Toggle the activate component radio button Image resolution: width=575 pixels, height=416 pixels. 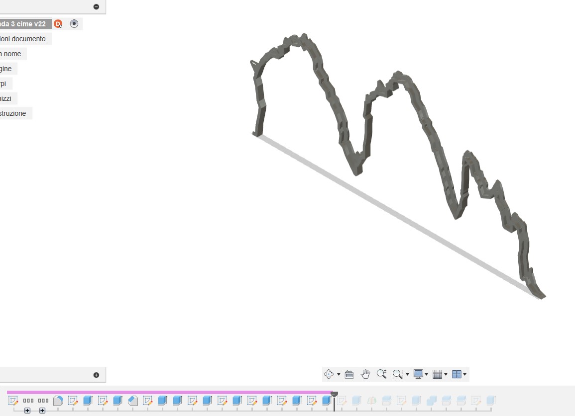click(x=74, y=24)
